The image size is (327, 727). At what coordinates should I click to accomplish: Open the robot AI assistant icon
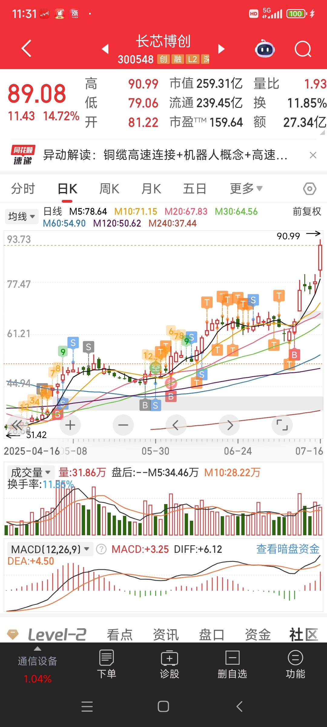point(265,49)
